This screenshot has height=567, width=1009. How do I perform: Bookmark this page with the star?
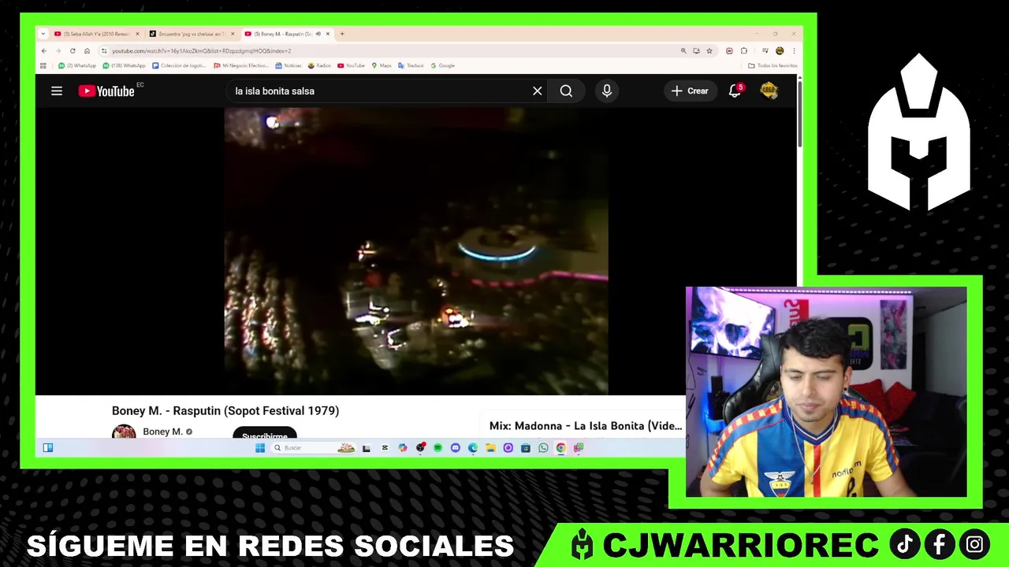coord(709,51)
